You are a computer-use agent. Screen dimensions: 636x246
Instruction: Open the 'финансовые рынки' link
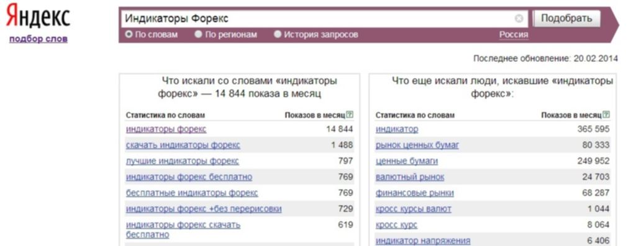tap(414, 193)
